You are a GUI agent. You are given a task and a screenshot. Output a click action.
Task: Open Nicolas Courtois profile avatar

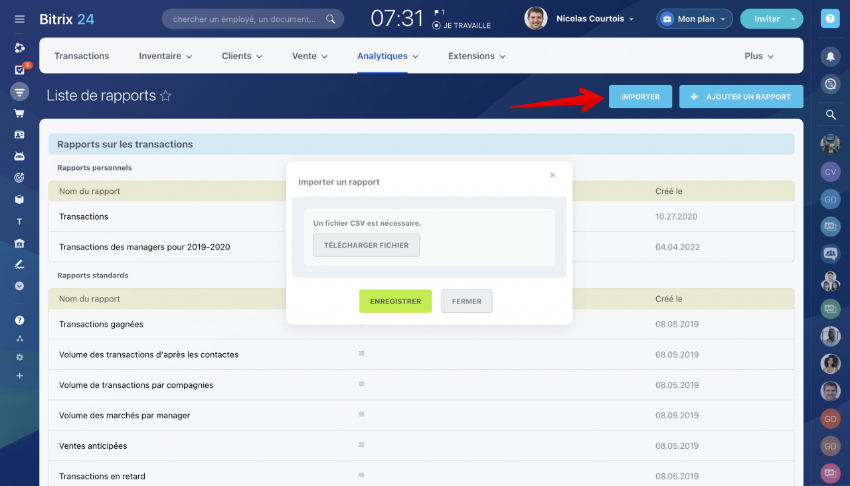pos(536,19)
